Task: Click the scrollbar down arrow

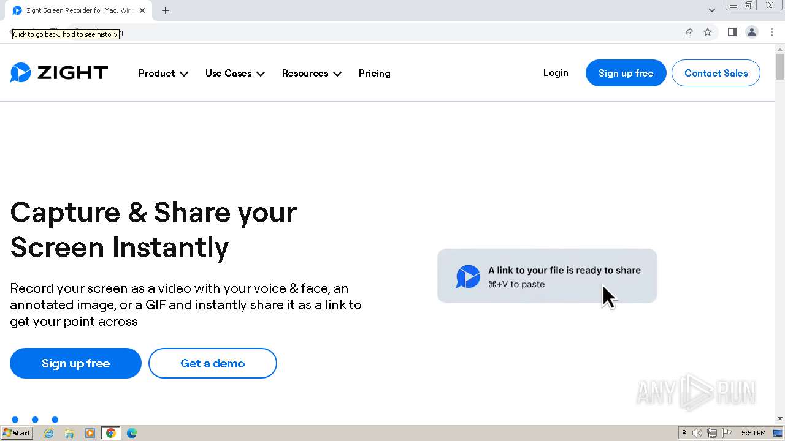Action: point(780,418)
